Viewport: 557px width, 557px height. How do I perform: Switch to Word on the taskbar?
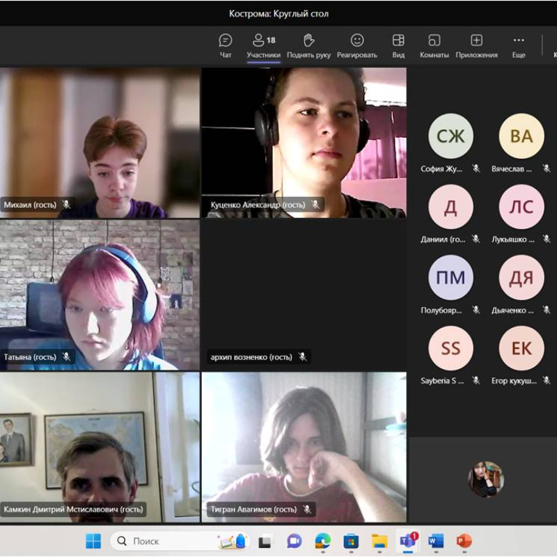click(x=436, y=541)
